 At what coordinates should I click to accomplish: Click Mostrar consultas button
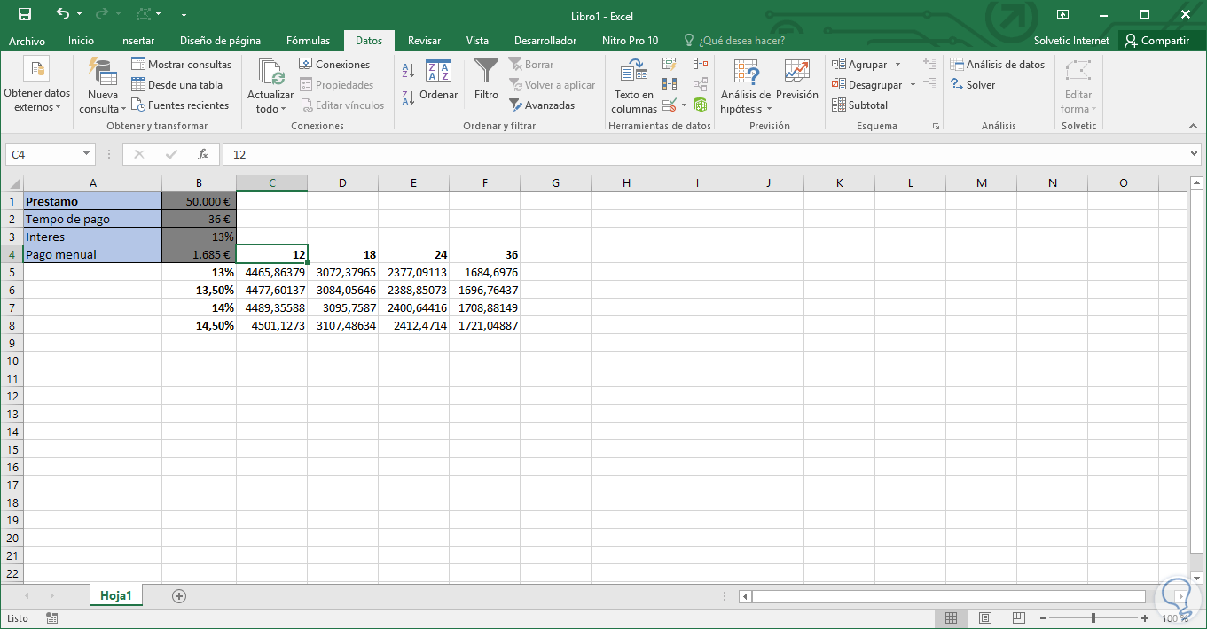tap(181, 65)
